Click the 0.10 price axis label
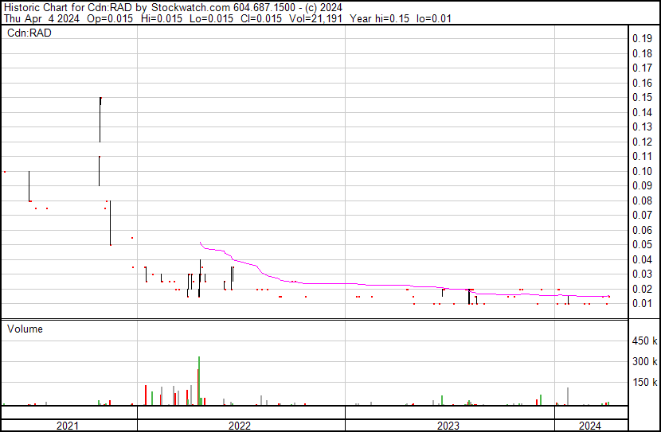The height and width of the screenshot is (432, 661). coord(642,171)
